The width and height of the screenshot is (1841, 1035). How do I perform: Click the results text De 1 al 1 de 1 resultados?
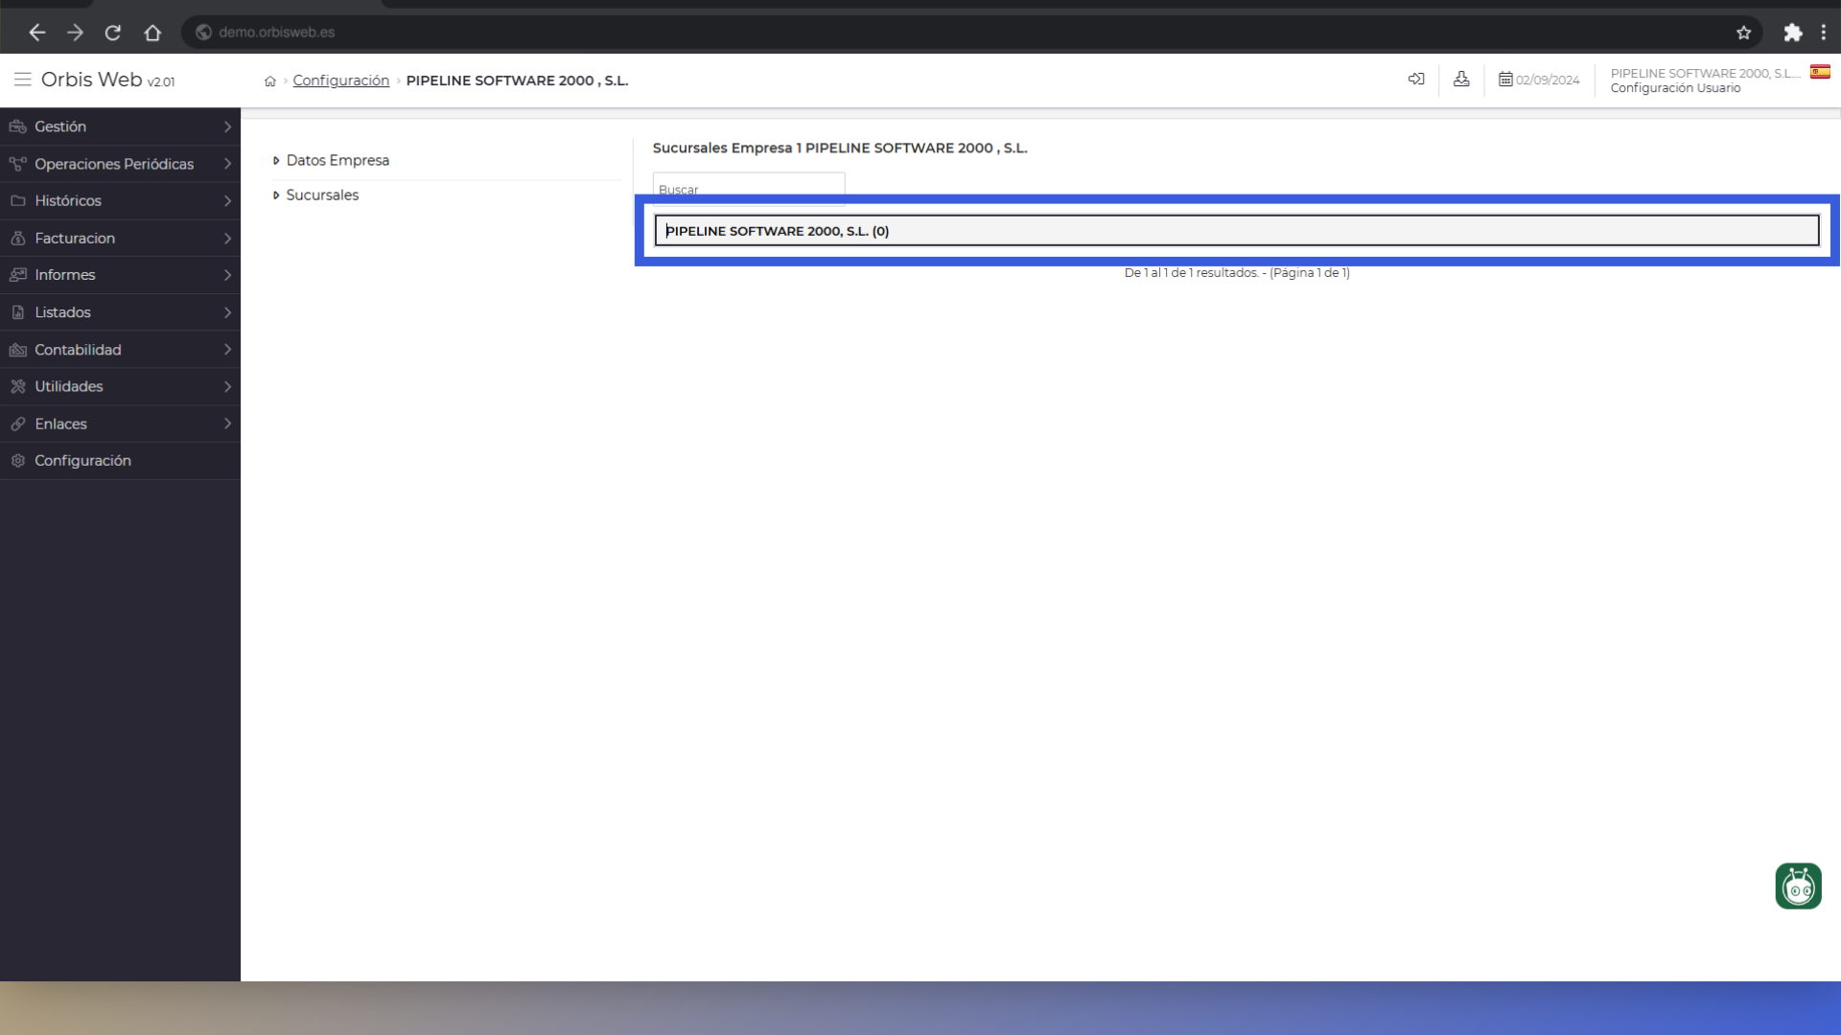click(1237, 273)
